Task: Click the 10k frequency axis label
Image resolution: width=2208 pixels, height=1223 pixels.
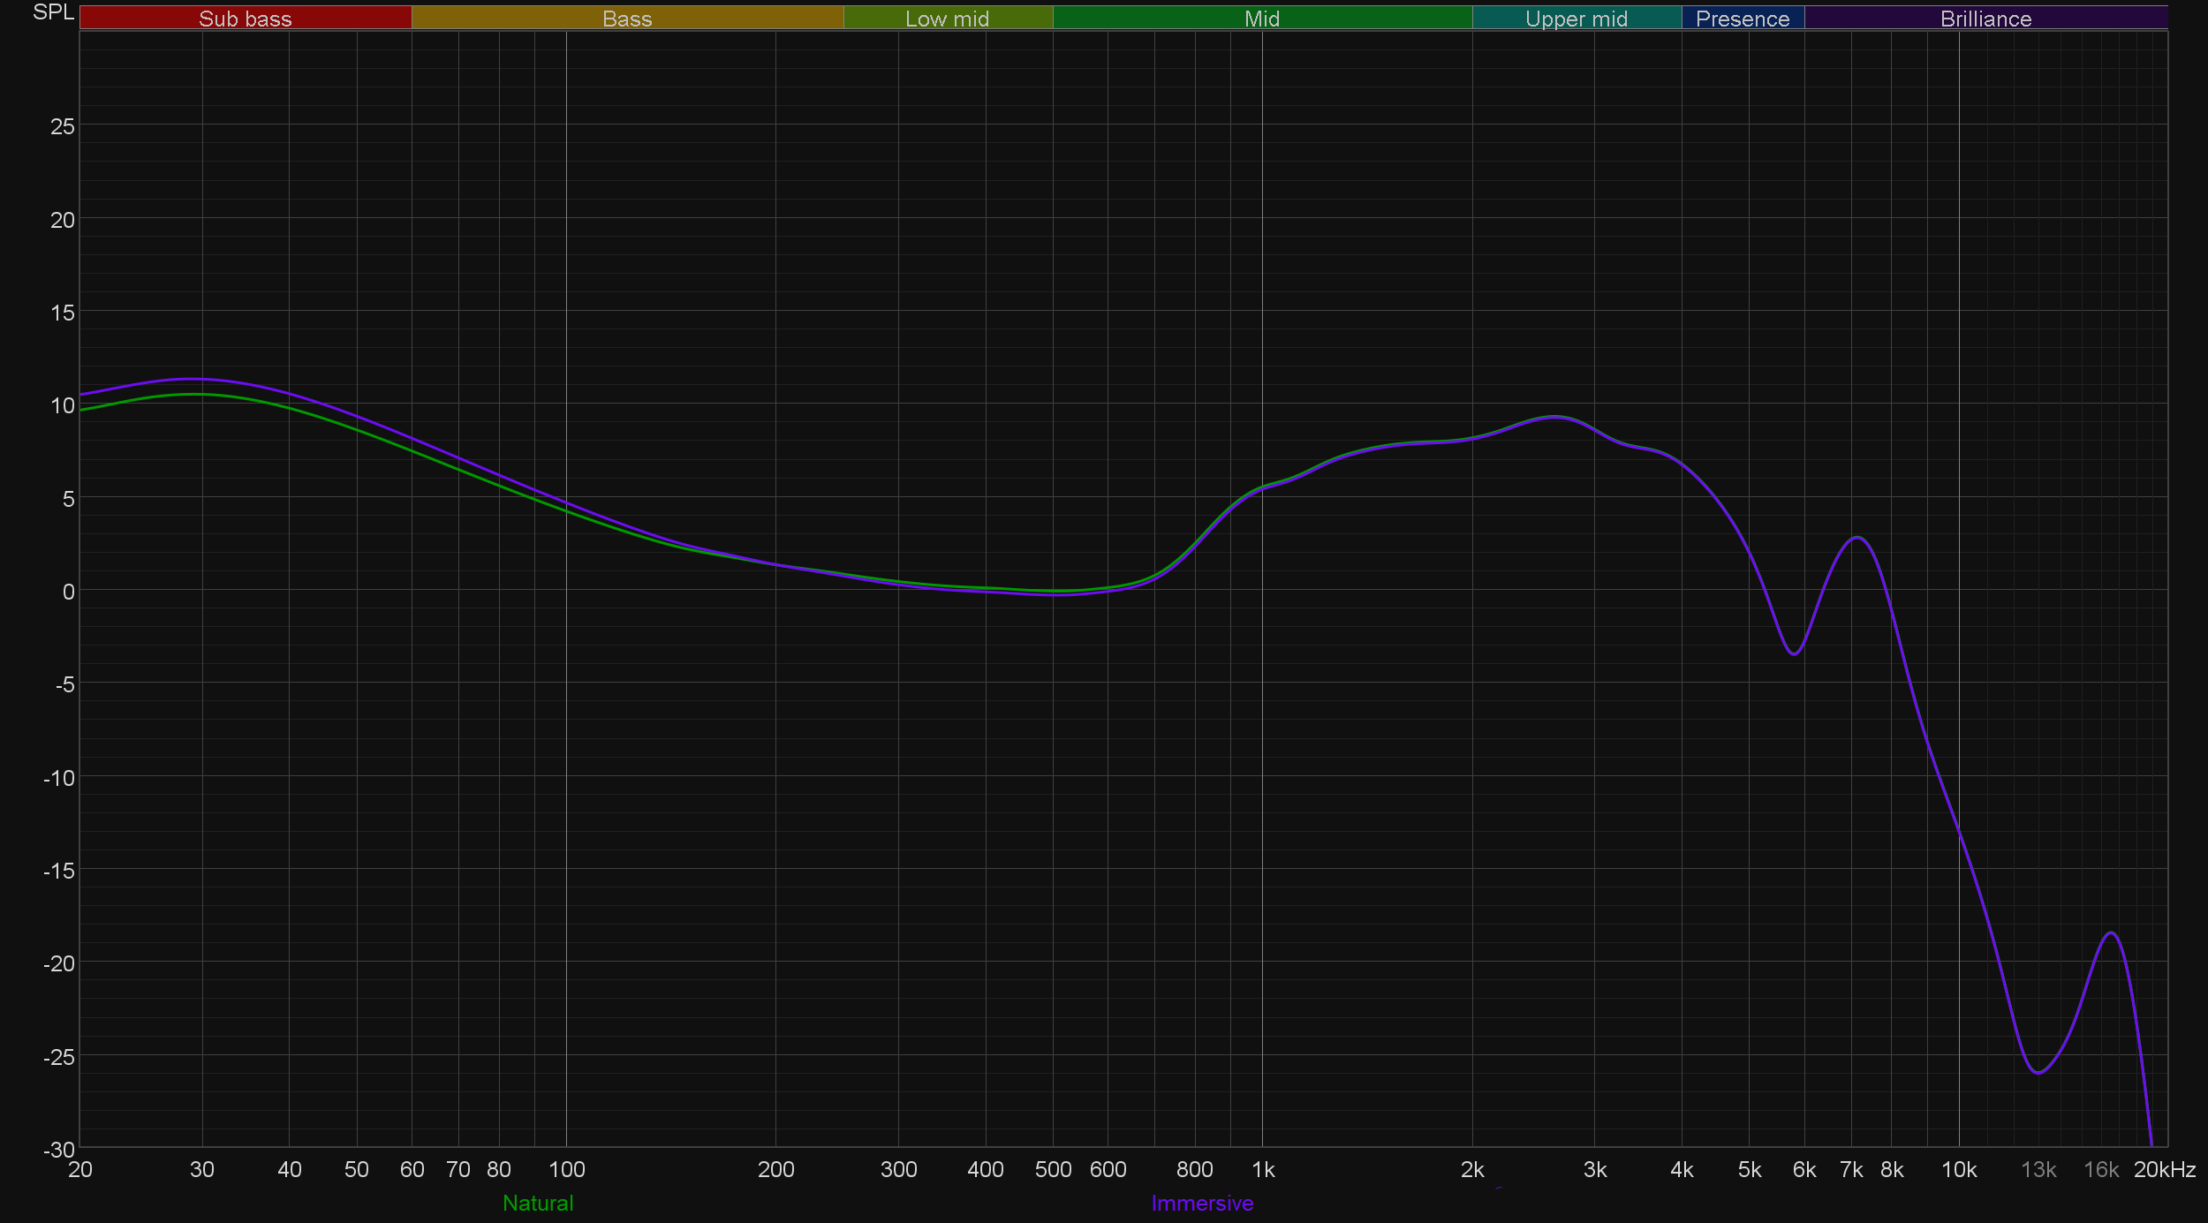Action: click(1958, 1169)
